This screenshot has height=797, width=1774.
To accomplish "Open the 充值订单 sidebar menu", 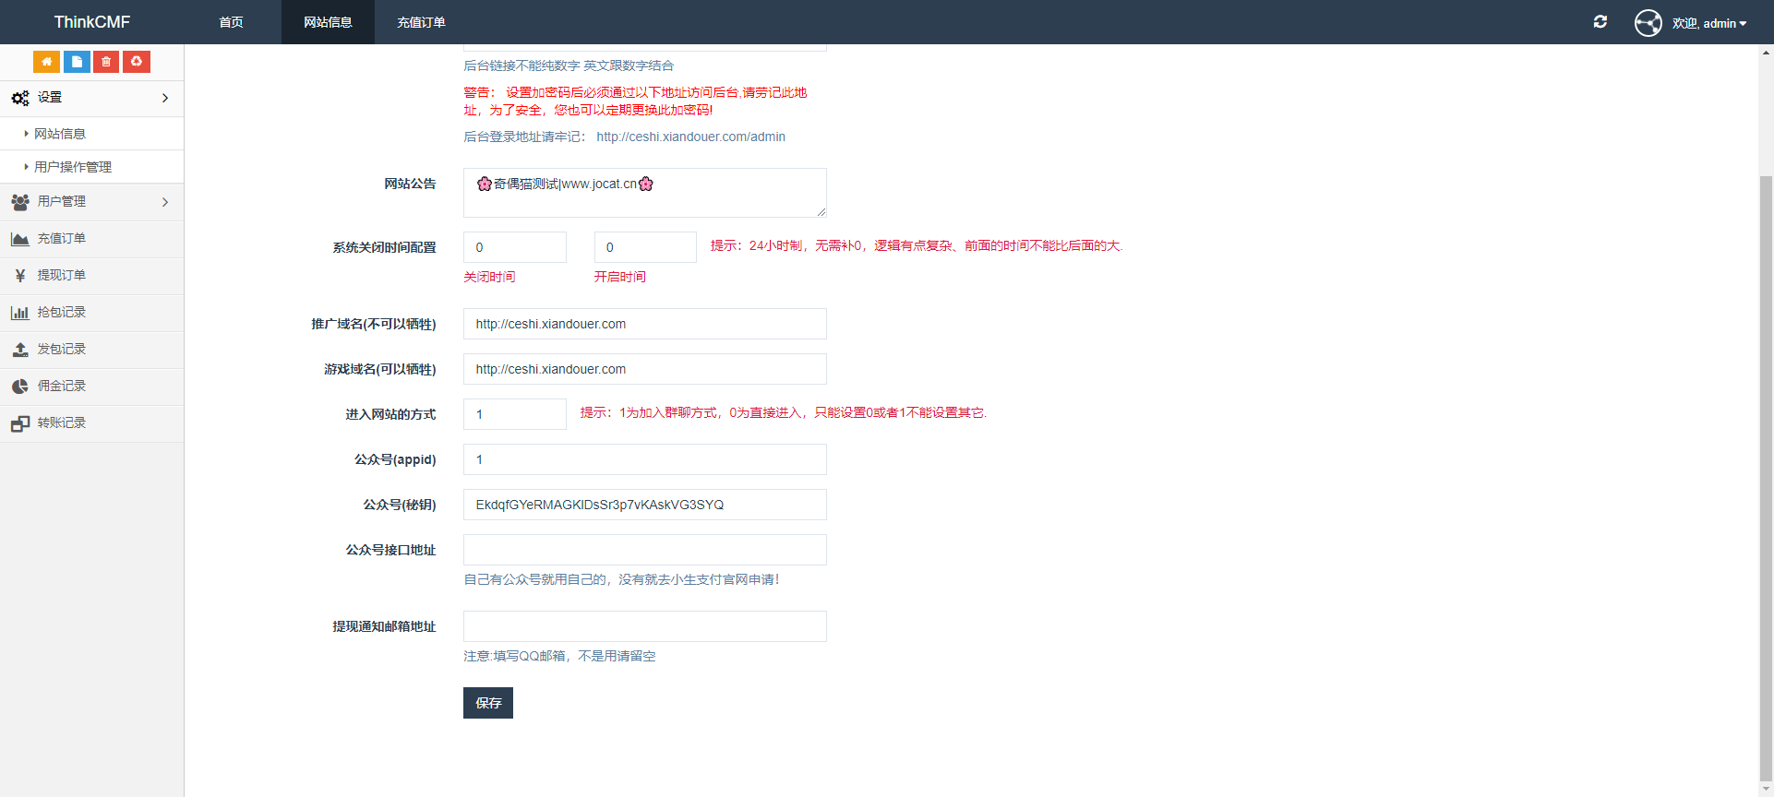I will [91, 239].
